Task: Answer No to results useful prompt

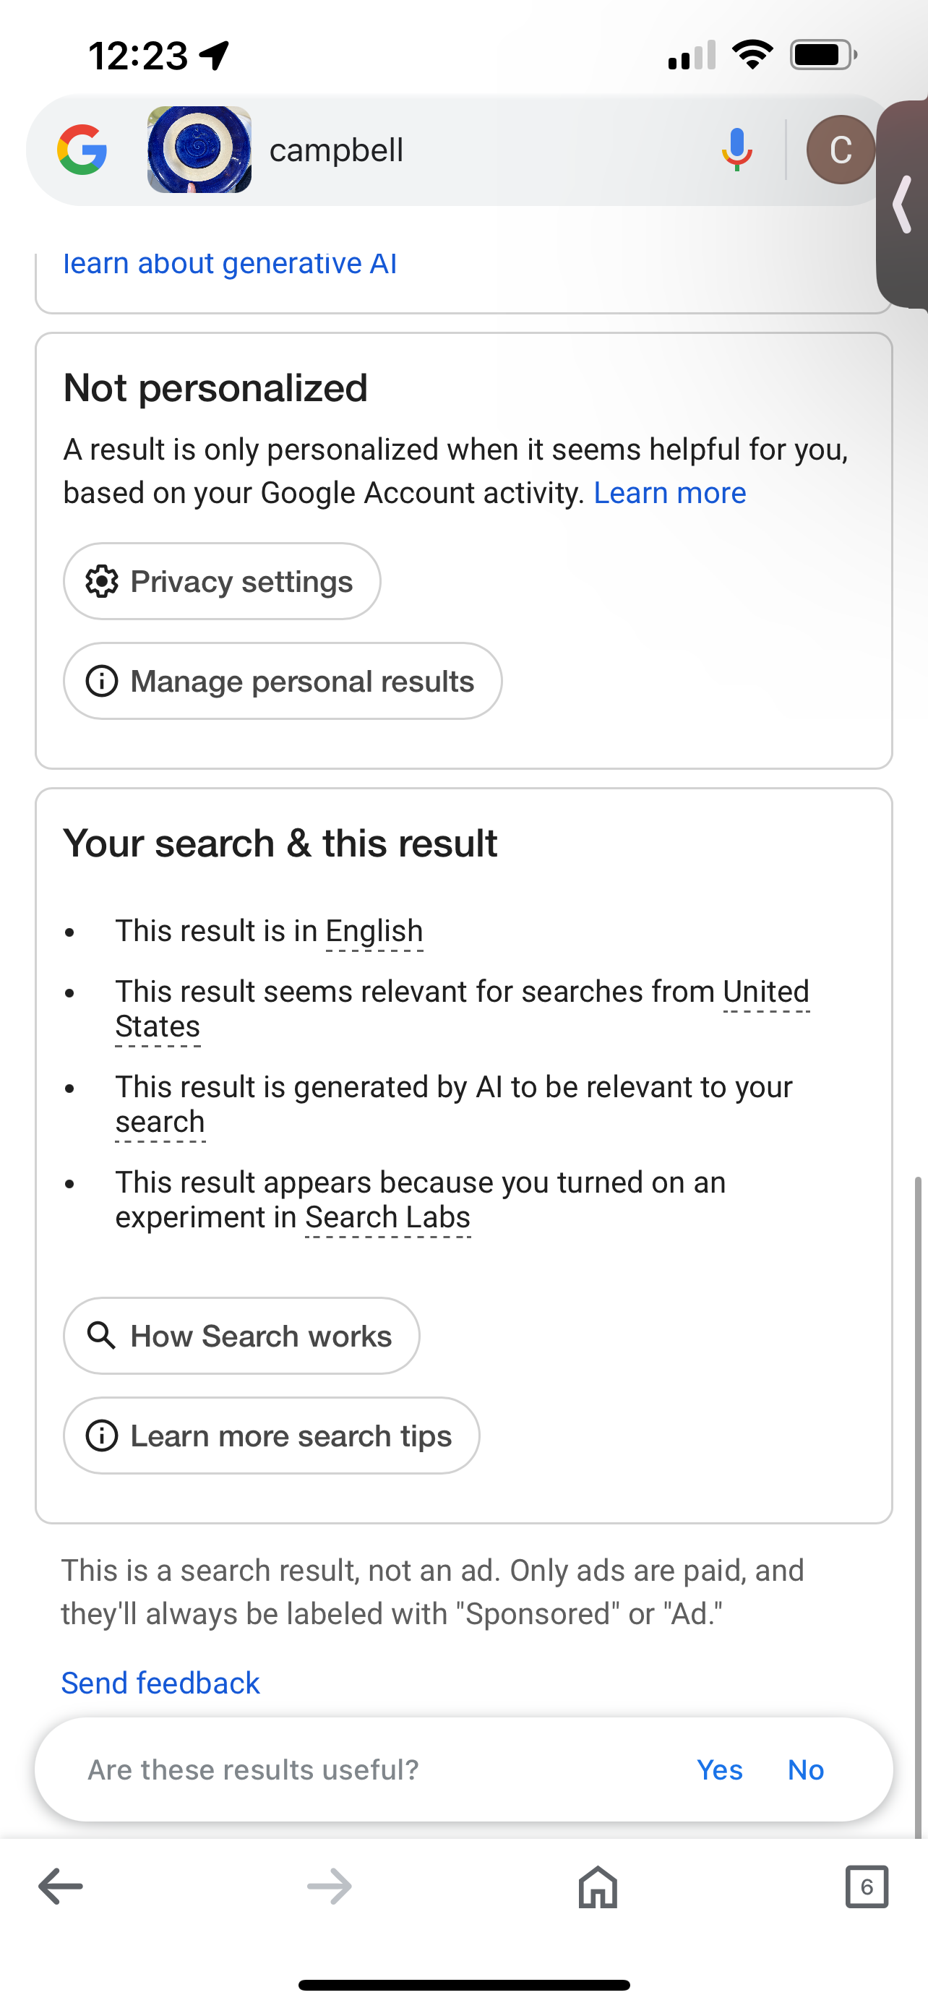Action: pyautogui.click(x=806, y=1769)
